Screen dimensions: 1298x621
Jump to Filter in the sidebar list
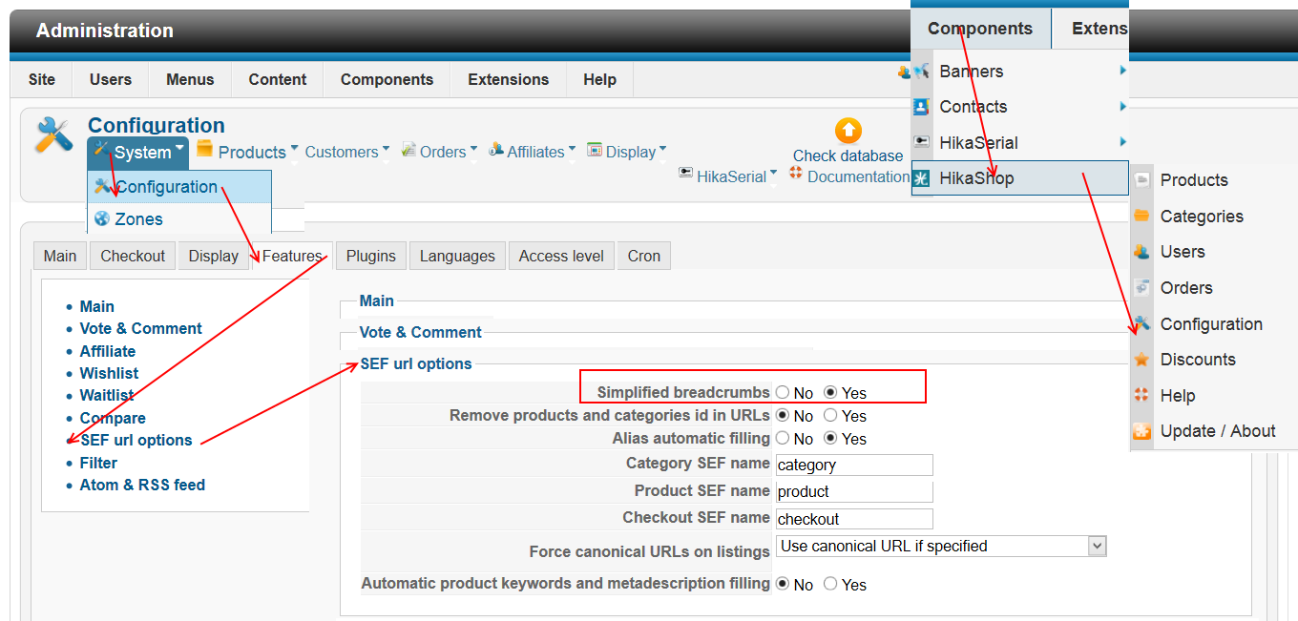click(98, 463)
